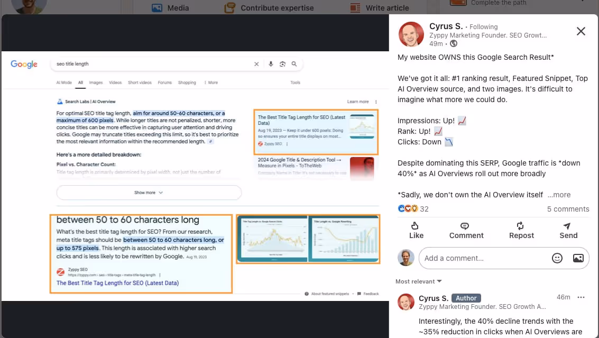The height and width of the screenshot is (338, 599).
Task: Expand the AI Overview with Show more
Action: pyautogui.click(x=149, y=193)
